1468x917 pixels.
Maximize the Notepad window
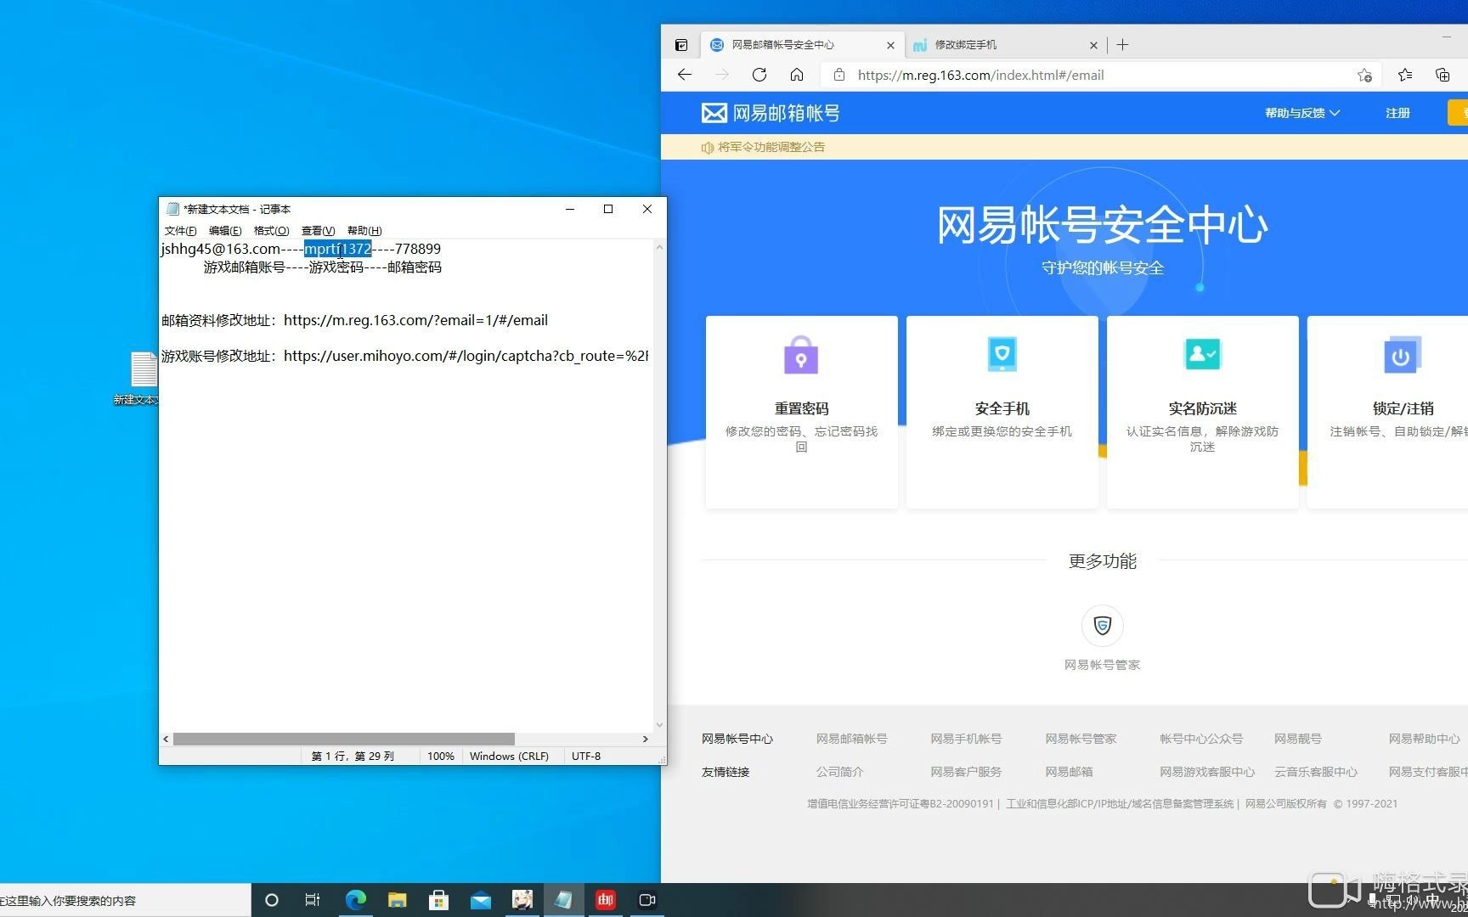tap(608, 209)
